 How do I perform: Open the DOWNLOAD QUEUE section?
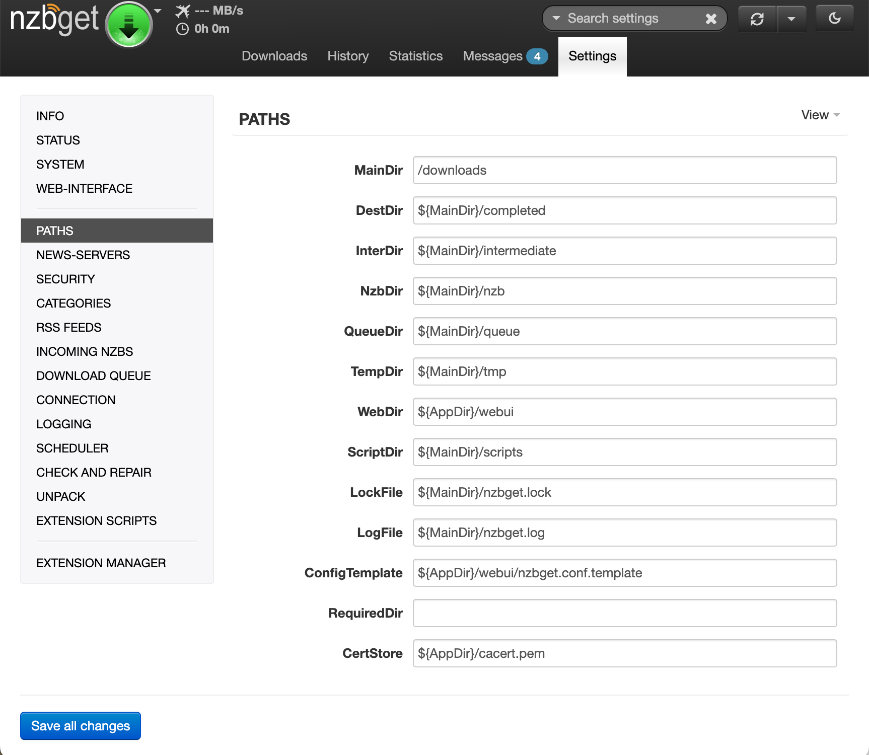(117, 375)
